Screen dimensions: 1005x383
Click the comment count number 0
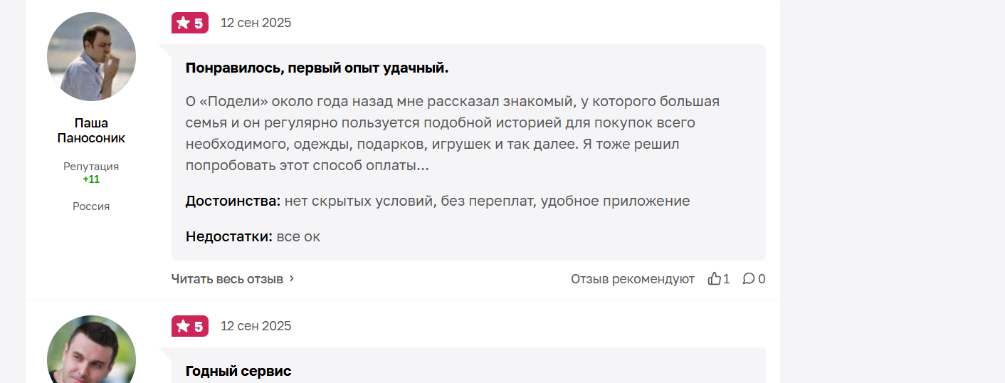(762, 279)
